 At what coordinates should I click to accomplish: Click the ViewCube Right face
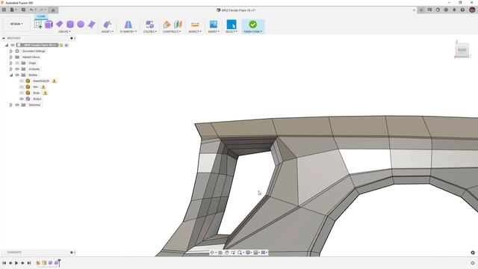click(x=462, y=50)
